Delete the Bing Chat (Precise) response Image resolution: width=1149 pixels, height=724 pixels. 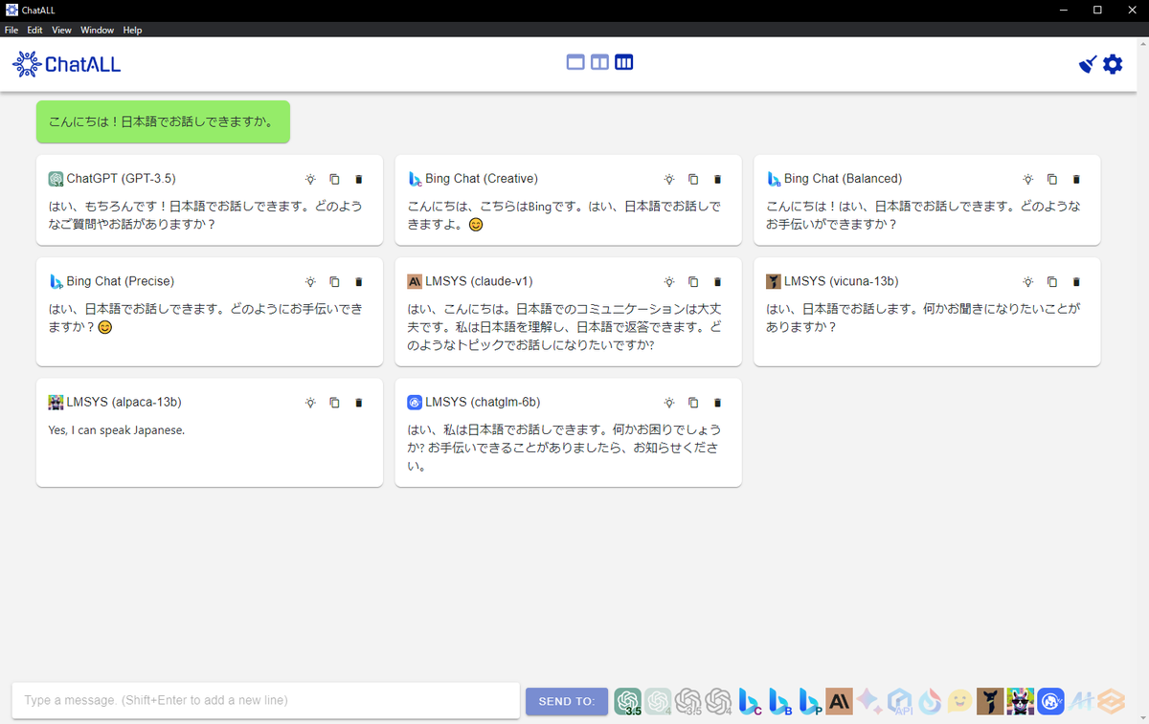[359, 281]
